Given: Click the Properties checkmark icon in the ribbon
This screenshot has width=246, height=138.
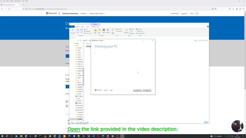Looking at the screenshot, I should 126,30.
